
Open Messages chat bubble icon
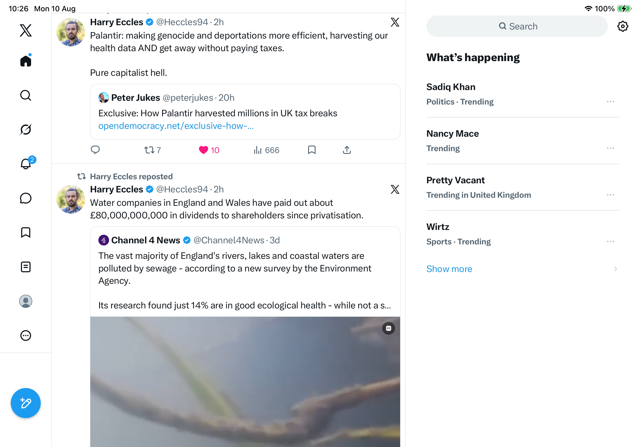pos(26,198)
